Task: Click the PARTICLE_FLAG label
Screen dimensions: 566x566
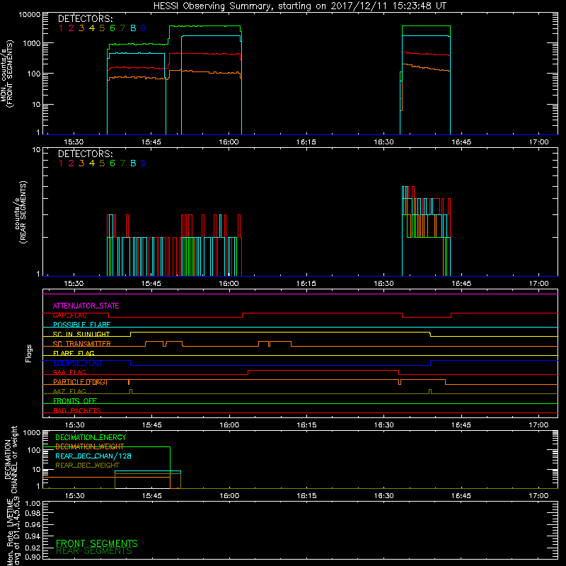Action: click(x=80, y=382)
